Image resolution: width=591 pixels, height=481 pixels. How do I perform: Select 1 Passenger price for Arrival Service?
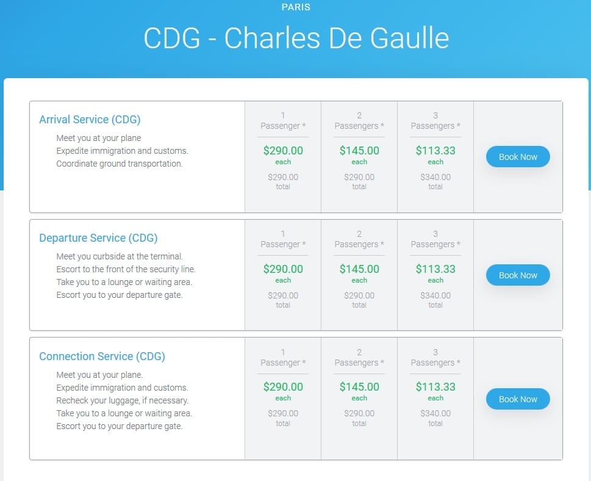pos(283,151)
